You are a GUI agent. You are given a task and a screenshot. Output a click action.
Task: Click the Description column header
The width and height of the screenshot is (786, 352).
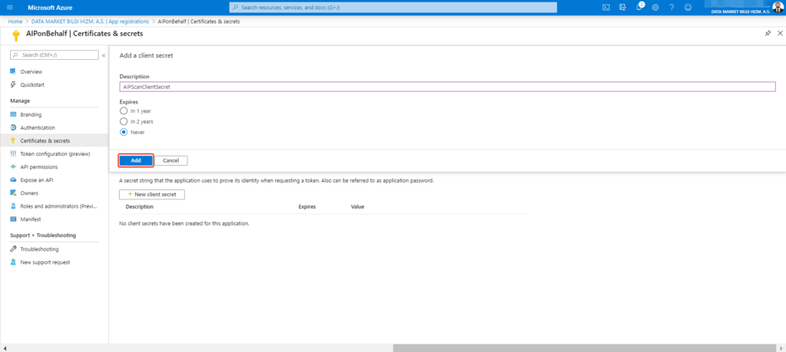(140, 207)
